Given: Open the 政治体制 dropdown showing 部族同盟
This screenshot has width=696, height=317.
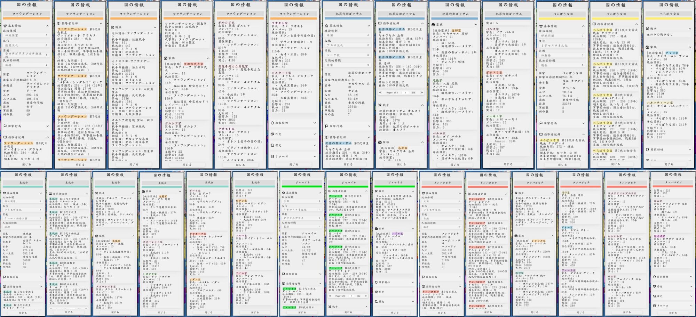Looking at the screenshot, I should point(561,36).
